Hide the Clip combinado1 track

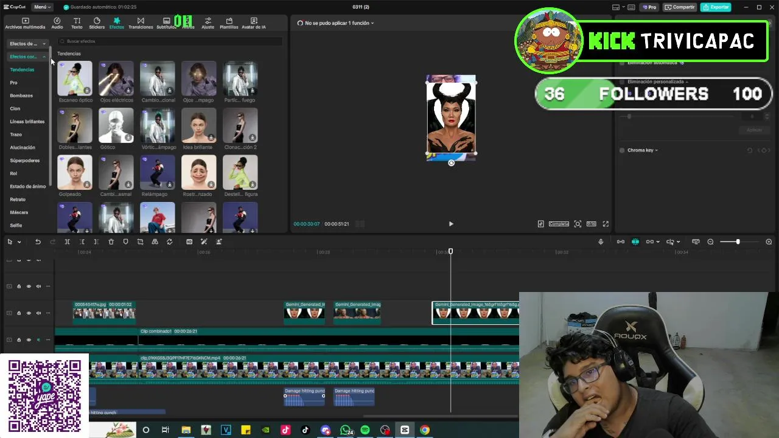[28, 339]
